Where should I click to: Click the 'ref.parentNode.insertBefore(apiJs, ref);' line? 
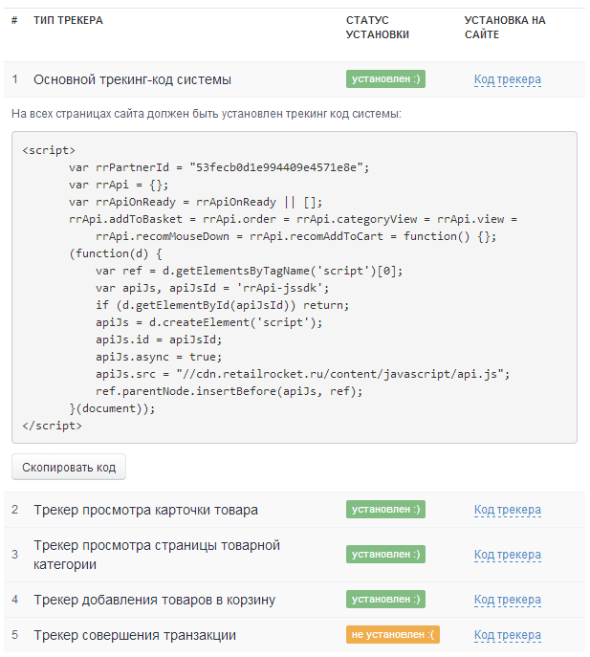point(229,391)
